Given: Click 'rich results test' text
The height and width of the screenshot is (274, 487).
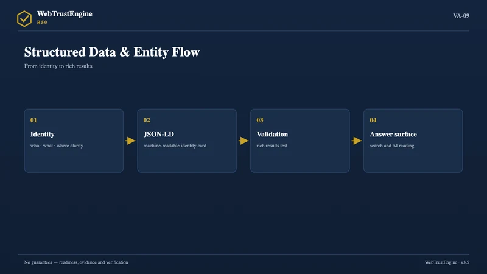Looking at the screenshot, I should point(272,146).
